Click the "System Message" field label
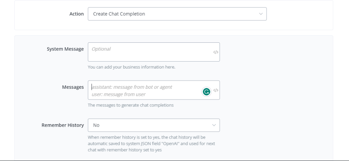 tap(65, 49)
